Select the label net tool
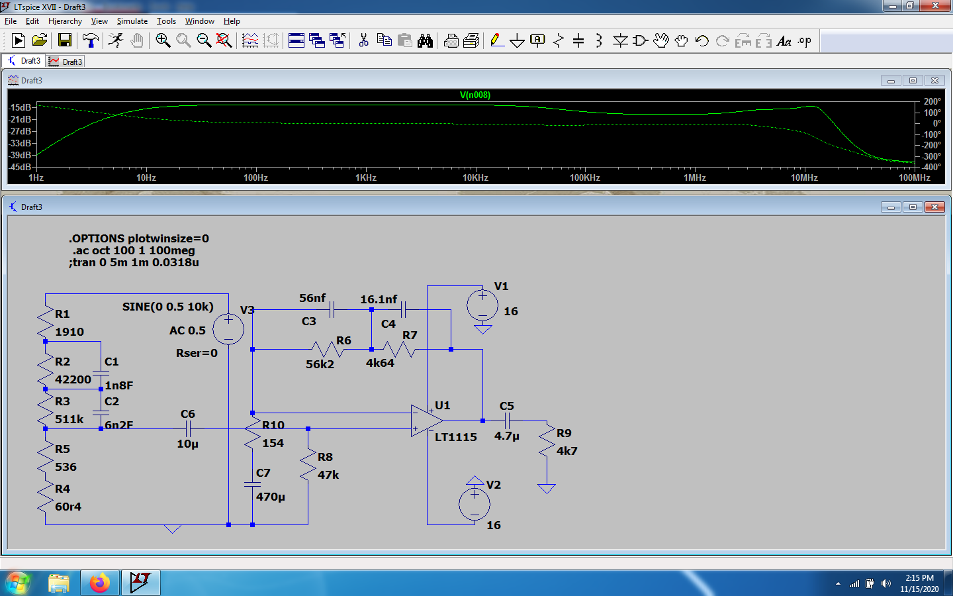Screen dimensions: 953x596 pyautogui.click(x=538, y=40)
